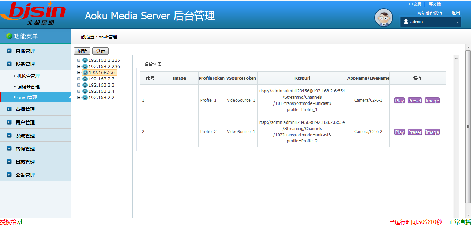471x227 pixels.
Task: Click the arrow icon beside 公告管理
Action: tap(9, 175)
